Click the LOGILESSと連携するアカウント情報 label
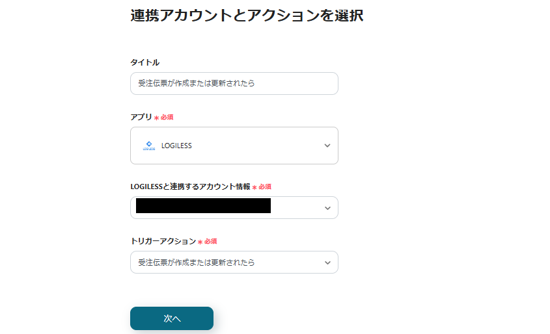Screen dimensions: 550x334 [x=190, y=186]
